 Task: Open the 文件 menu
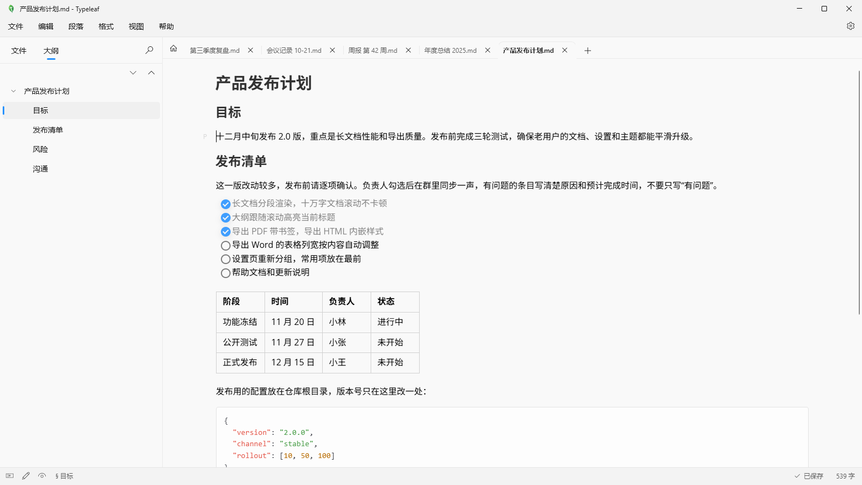[x=16, y=26]
